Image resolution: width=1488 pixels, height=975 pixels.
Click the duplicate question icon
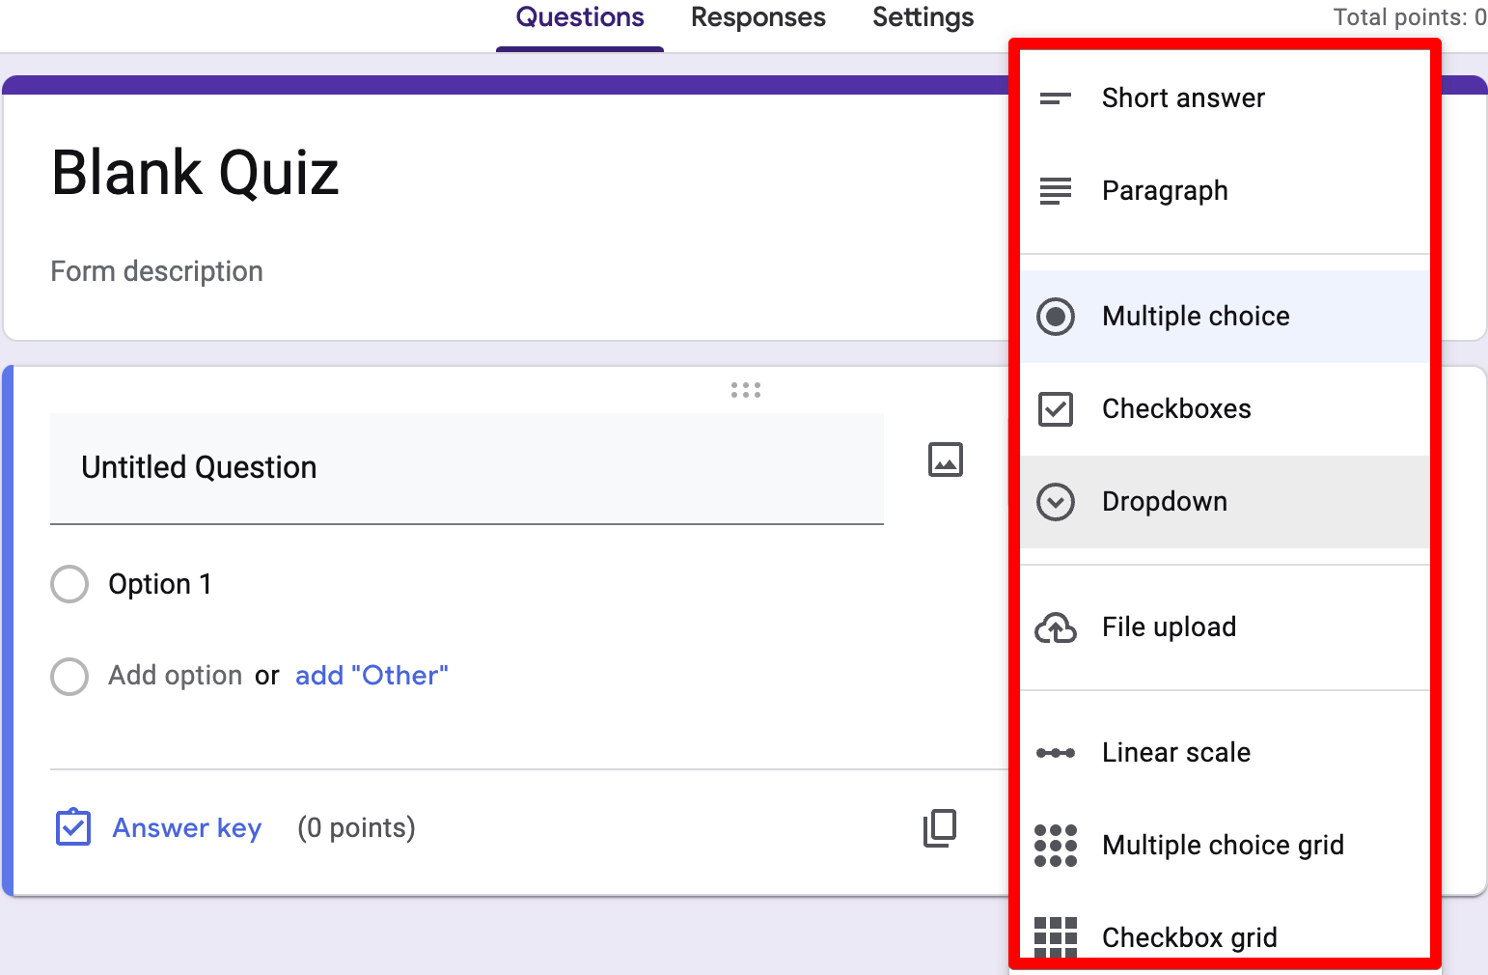(x=939, y=828)
